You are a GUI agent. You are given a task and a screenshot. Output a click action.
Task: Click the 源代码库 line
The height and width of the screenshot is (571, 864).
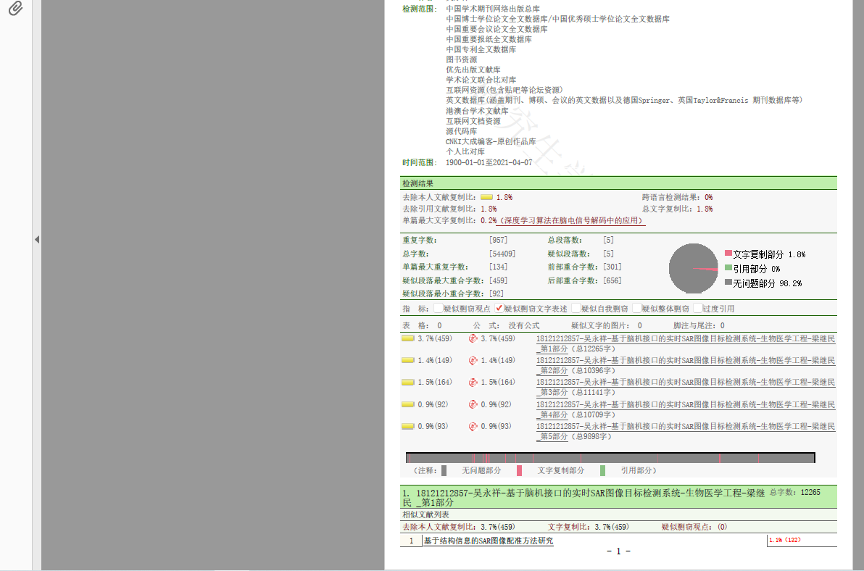461,132
